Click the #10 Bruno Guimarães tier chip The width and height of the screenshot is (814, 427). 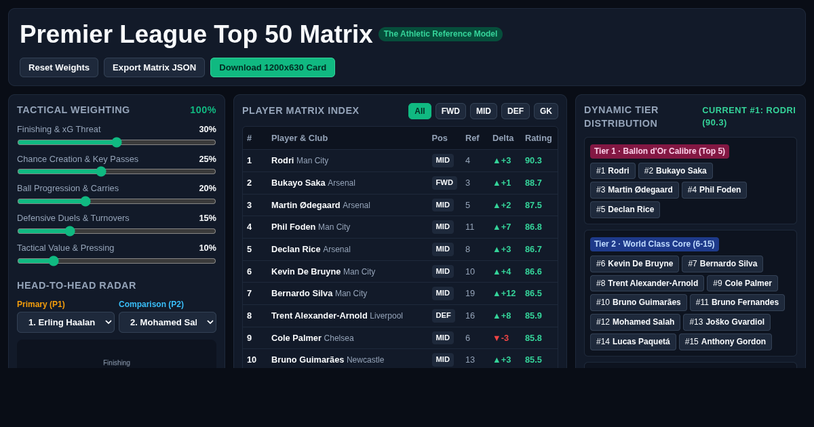pos(638,302)
